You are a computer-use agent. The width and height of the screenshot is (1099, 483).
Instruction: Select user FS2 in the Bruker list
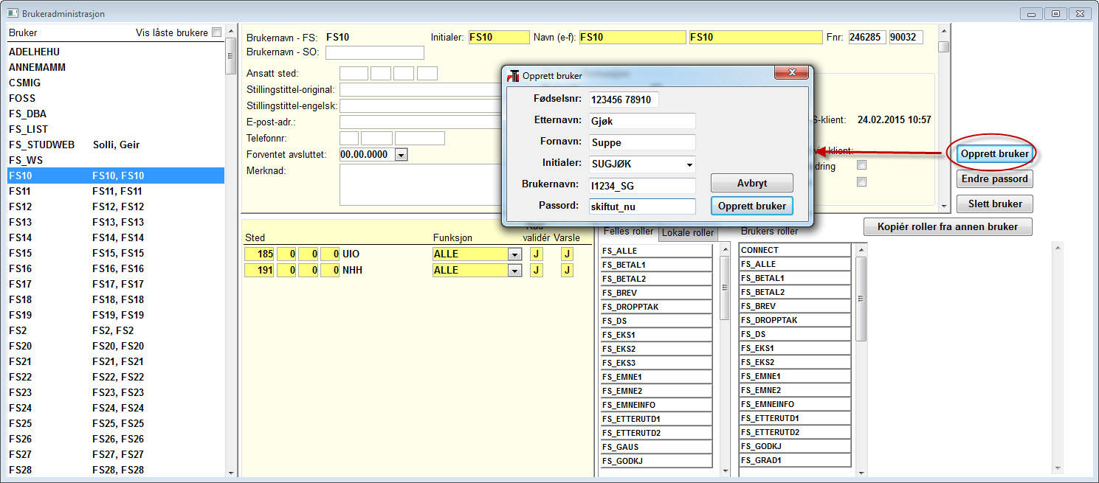(116, 330)
